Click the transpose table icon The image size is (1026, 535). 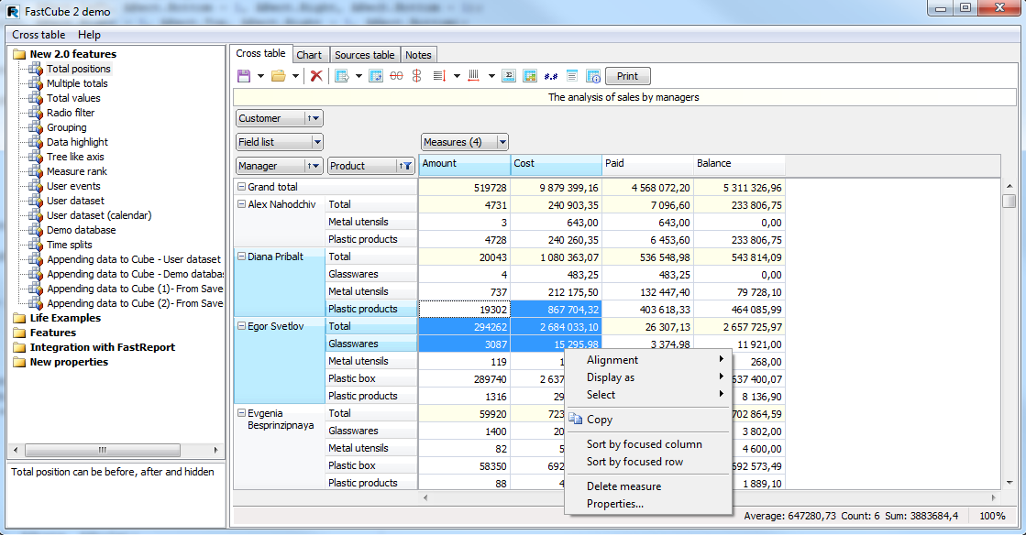[x=376, y=76]
